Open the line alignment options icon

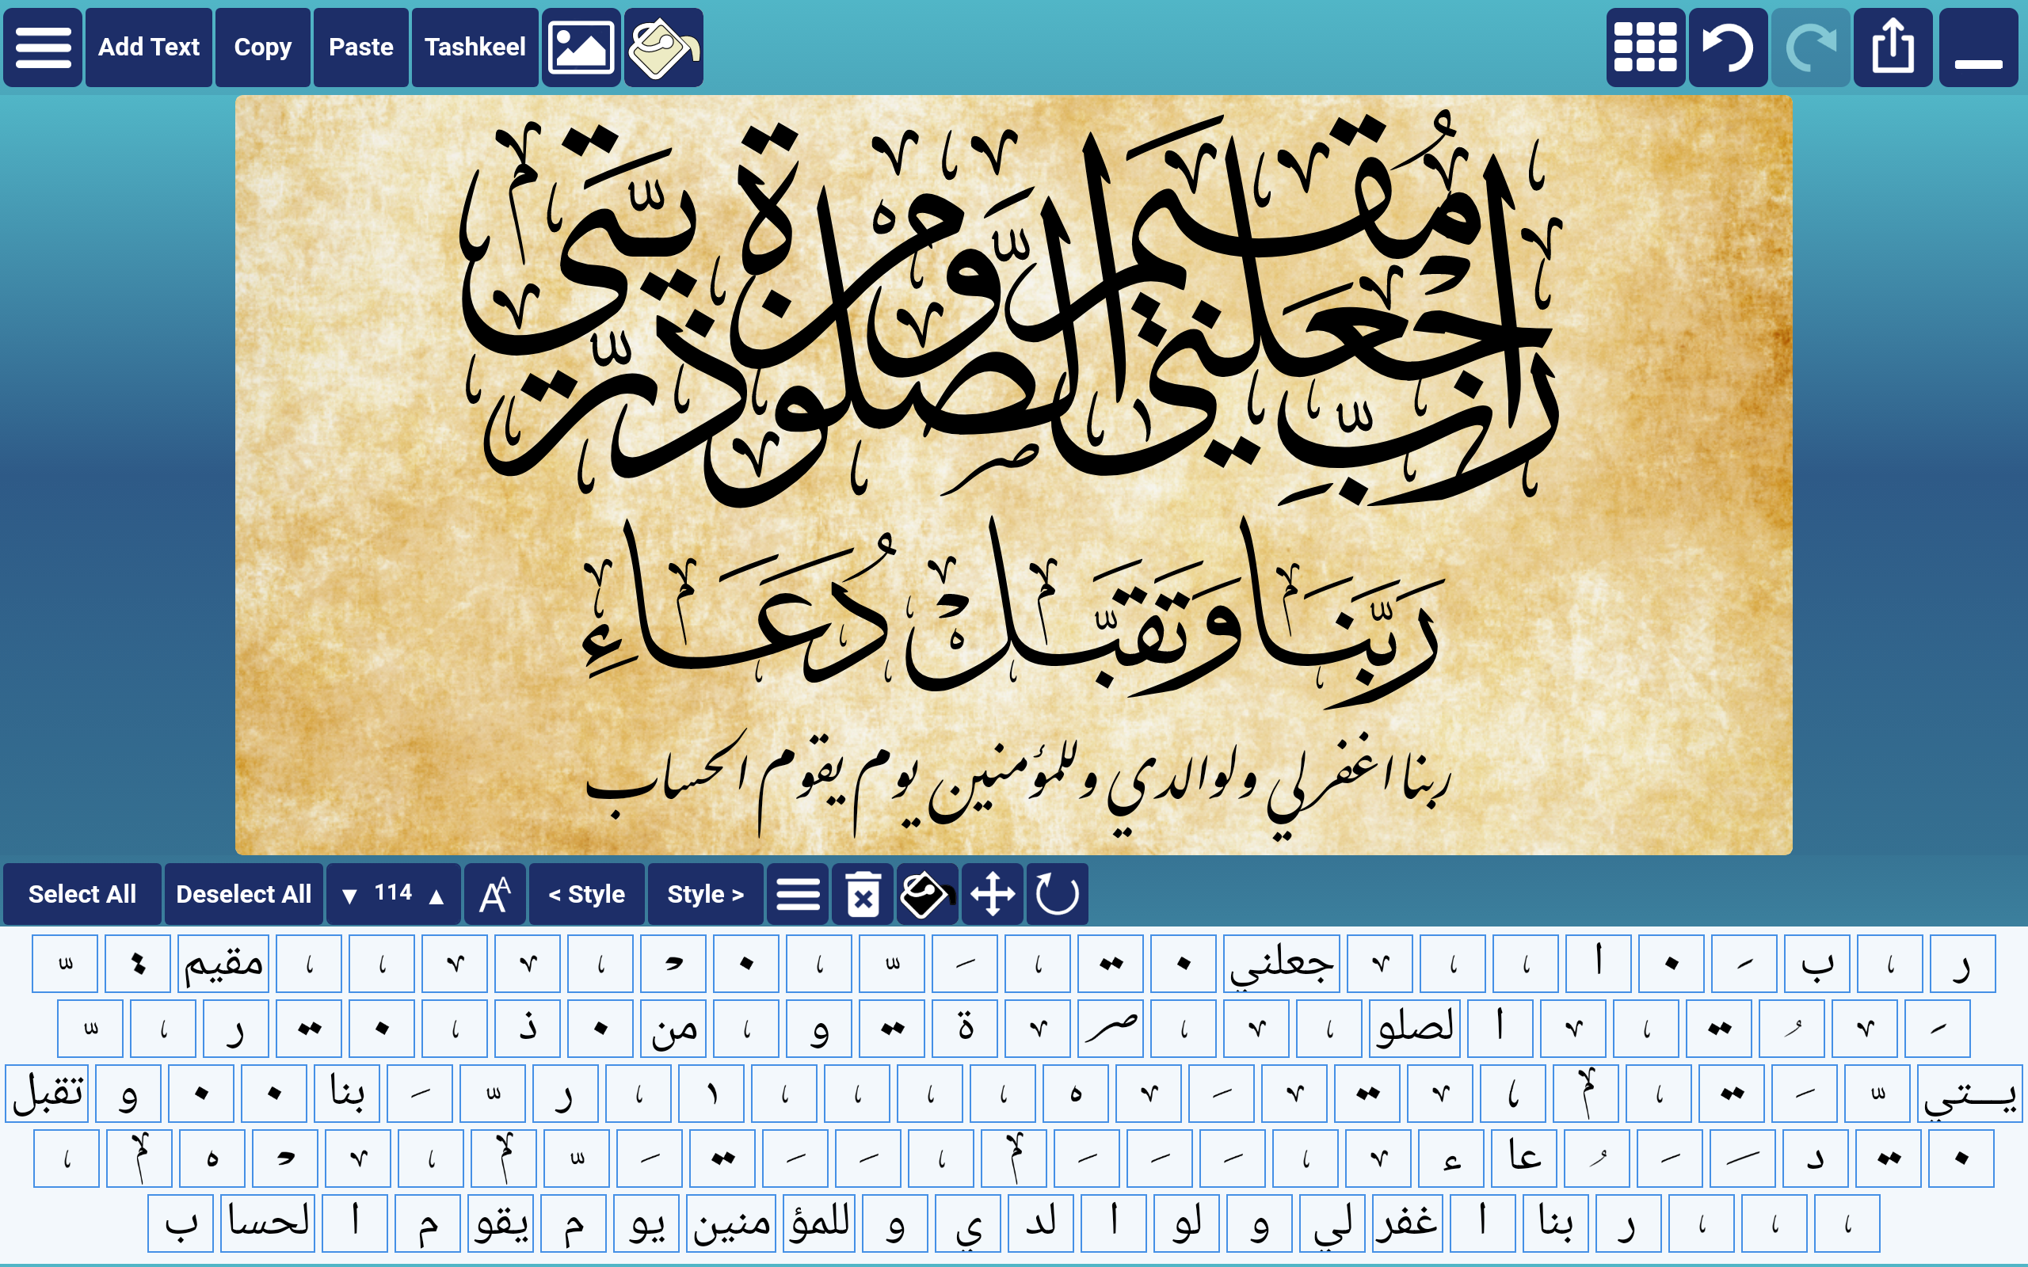pyautogui.click(x=798, y=894)
